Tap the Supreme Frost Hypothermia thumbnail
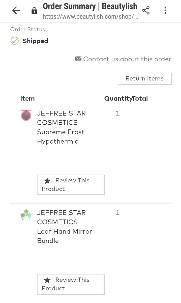The width and height of the screenshot is (181, 303). 26,115
